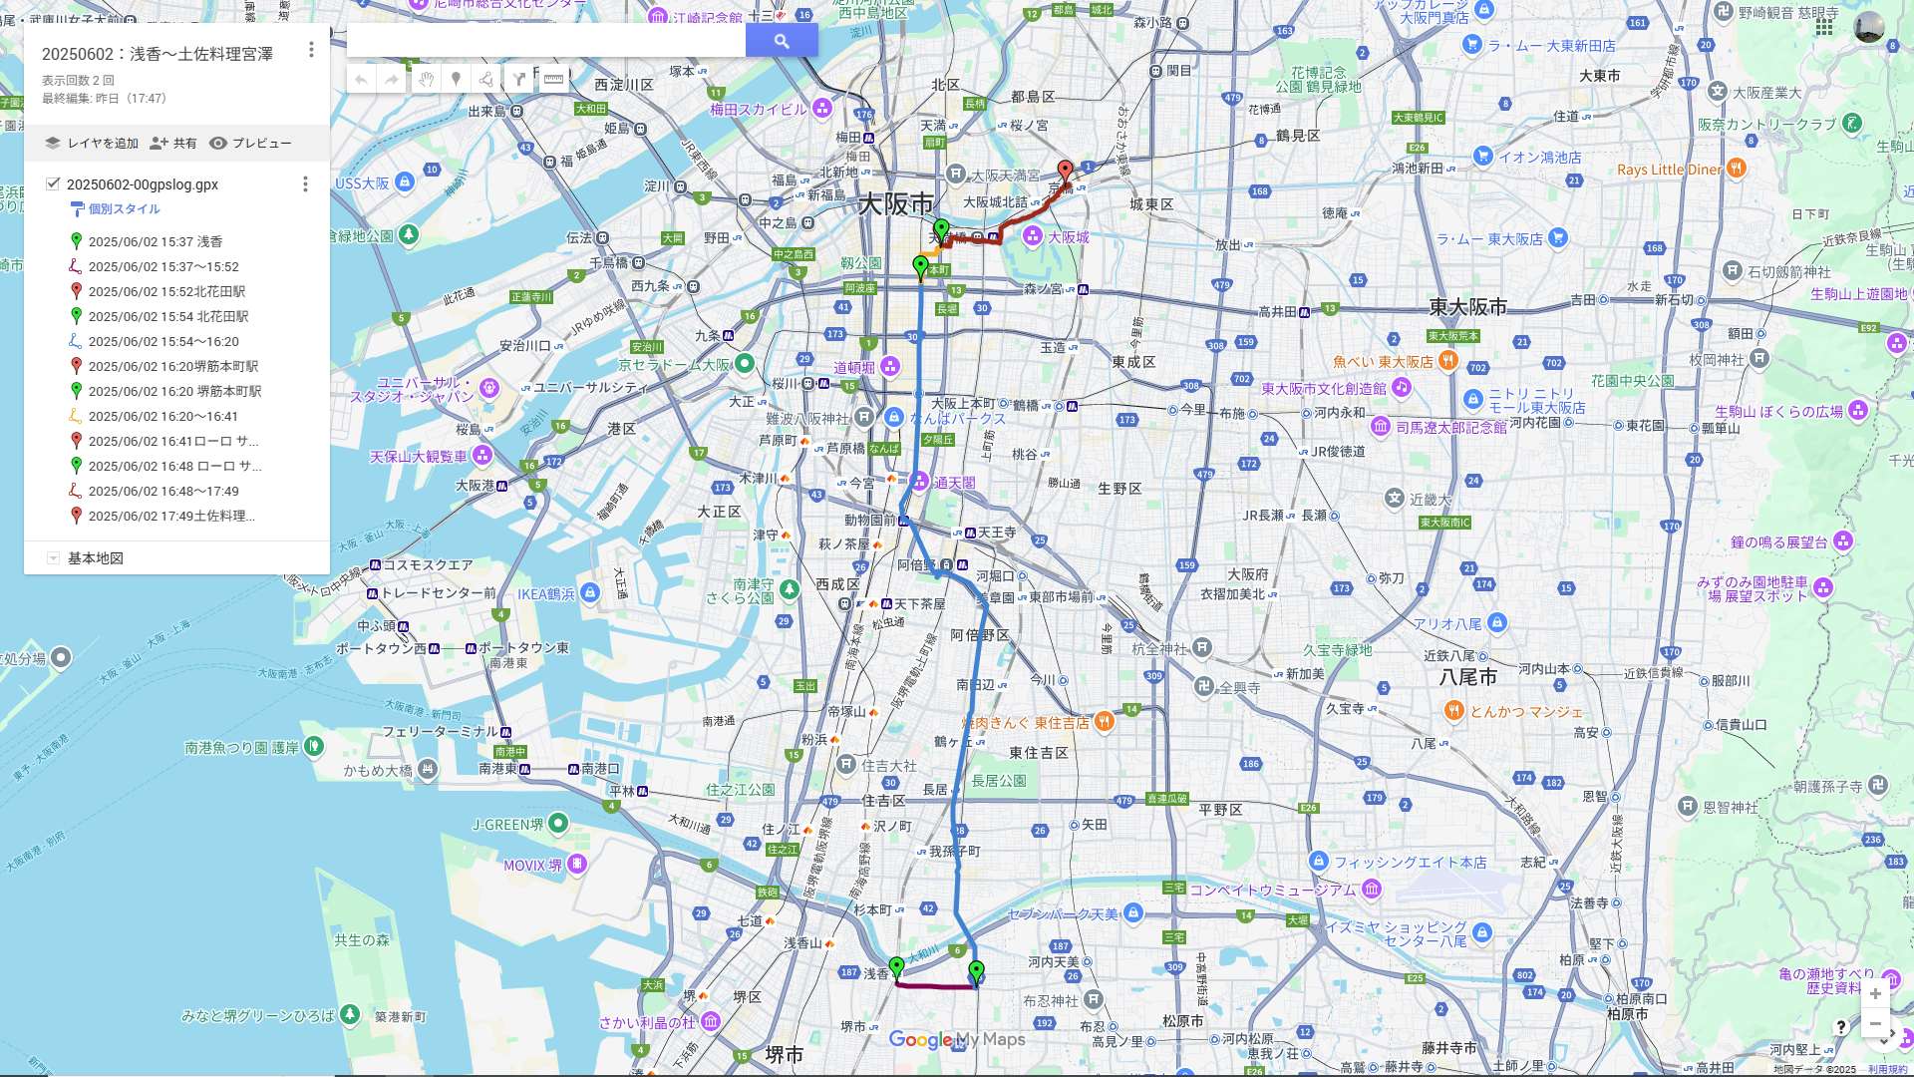Image resolution: width=1914 pixels, height=1077 pixels.
Task: Select the Add marker tool
Action: click(x=456, y=80)
